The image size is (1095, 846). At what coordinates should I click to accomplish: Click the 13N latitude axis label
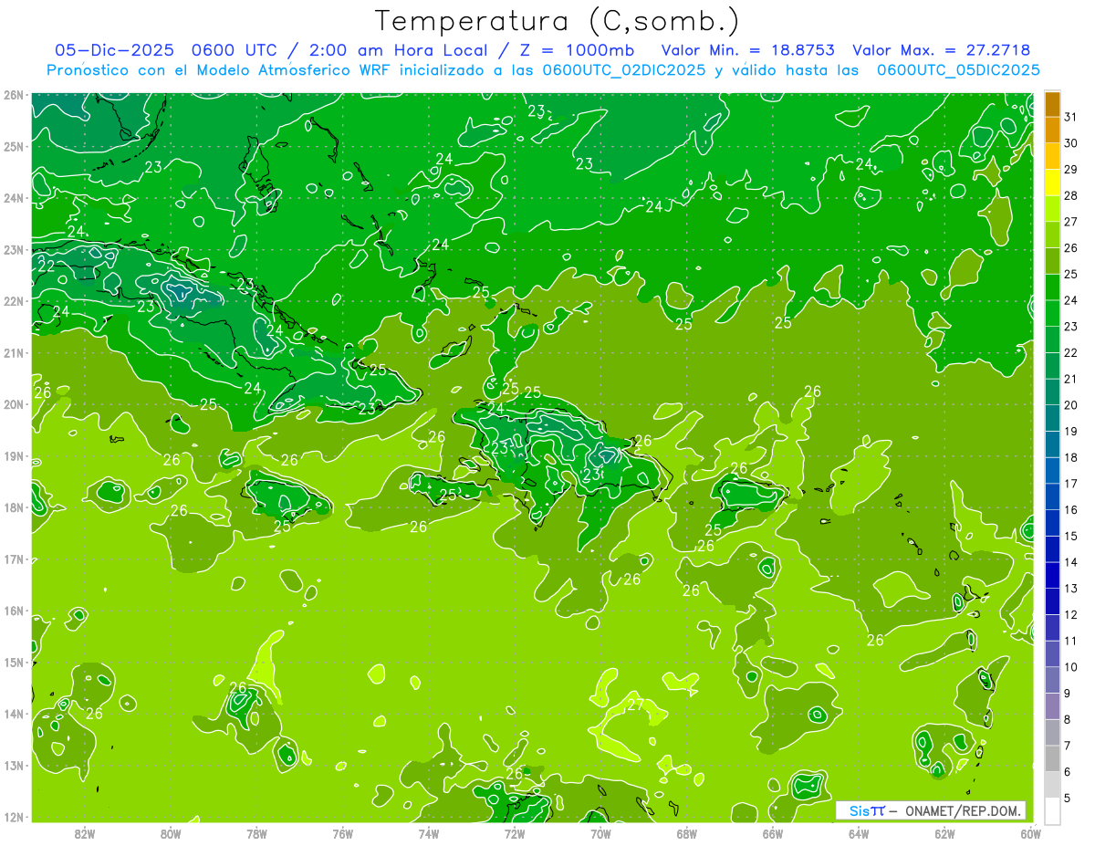click(13, 765)
